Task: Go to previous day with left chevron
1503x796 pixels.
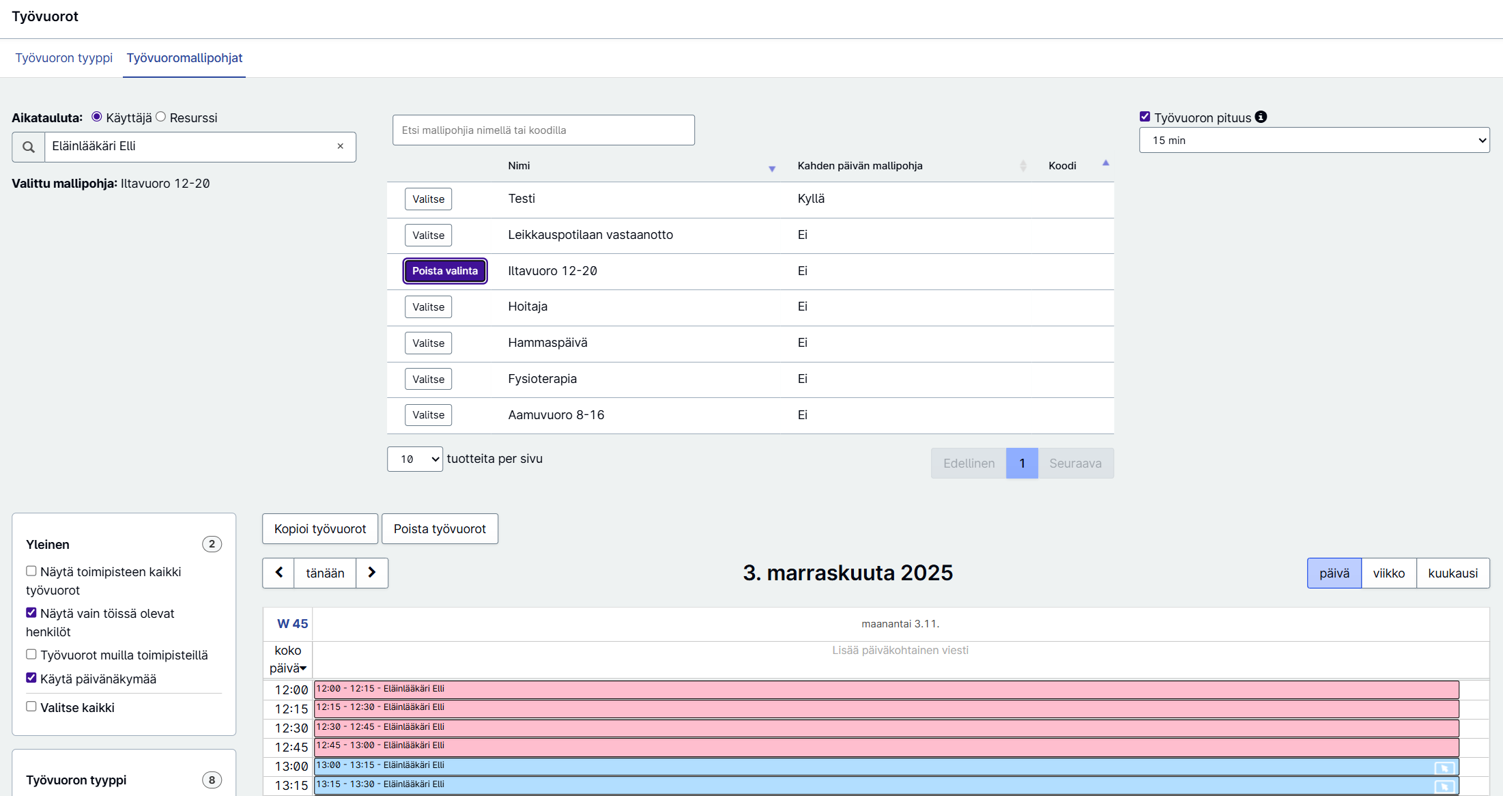Action: click(278, 573)
